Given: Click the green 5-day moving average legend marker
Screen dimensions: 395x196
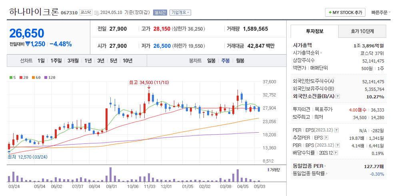Looking at the screenshot, I should pos(11,78).
